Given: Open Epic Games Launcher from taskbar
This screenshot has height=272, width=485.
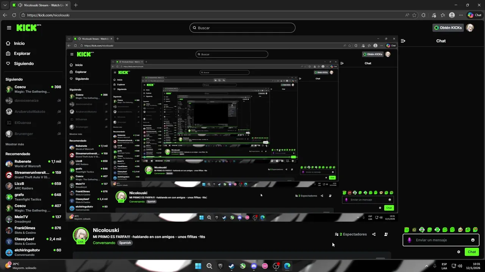Looking at the screenshot, I should (220, 266).
